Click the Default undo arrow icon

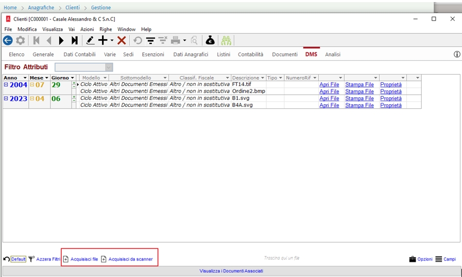click(6, 259)
